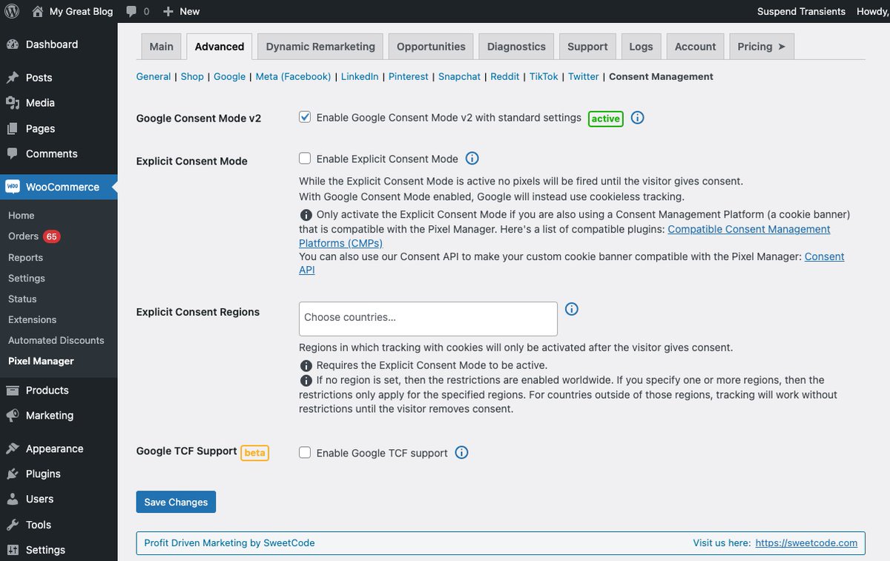Open the Pricing tab

point(762,46)
